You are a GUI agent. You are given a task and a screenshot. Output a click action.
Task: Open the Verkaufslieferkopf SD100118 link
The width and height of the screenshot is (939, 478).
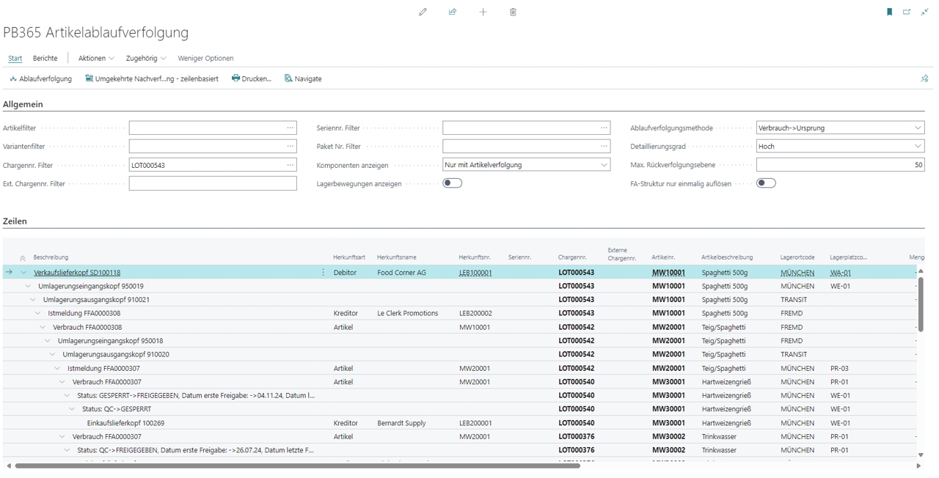point(77,273)
